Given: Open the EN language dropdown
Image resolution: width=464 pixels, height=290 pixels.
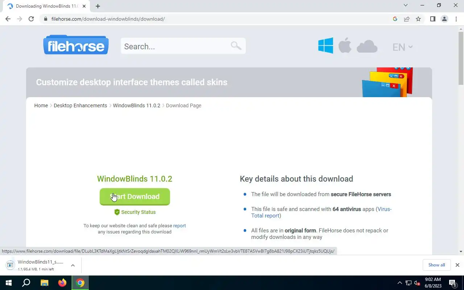Looking at the screenshot, I should (402, 47).
